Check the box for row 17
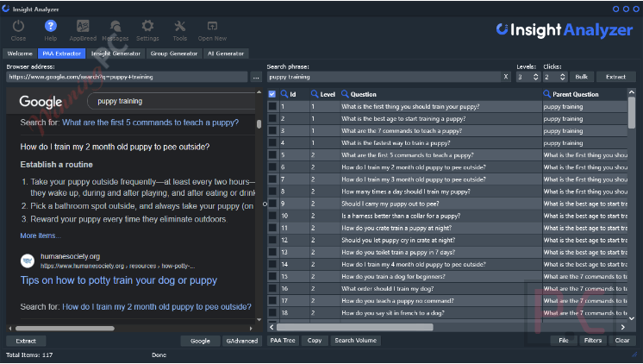643x364 pixels. tap(272, 301)
